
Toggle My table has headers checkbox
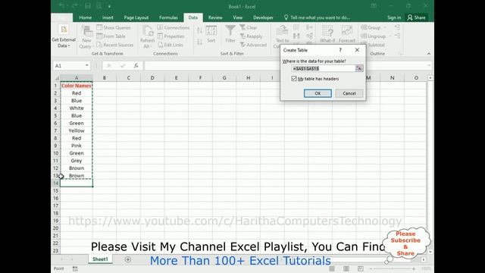(294, 79)
